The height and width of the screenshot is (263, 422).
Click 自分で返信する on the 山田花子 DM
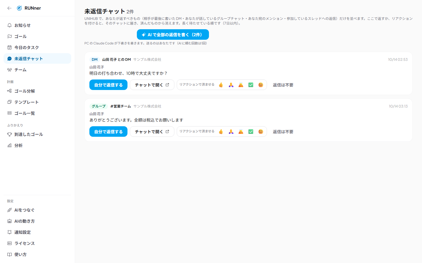108,85
